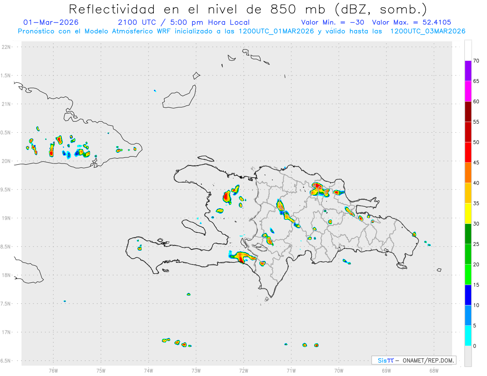The image size is (487, 376).
Task: Click the colorbar value label '70'
Action: pos(476,61)
